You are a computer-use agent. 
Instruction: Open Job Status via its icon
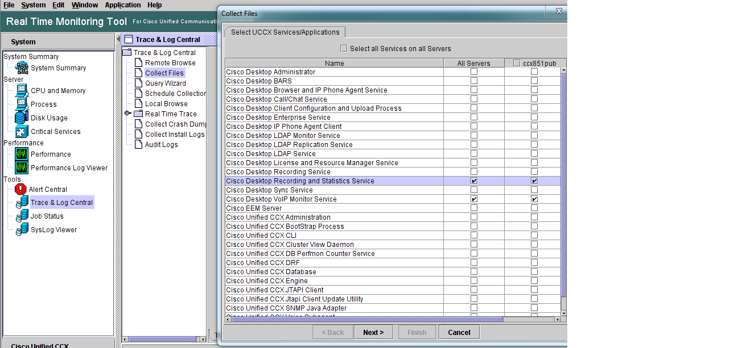[x=22, y=216]
